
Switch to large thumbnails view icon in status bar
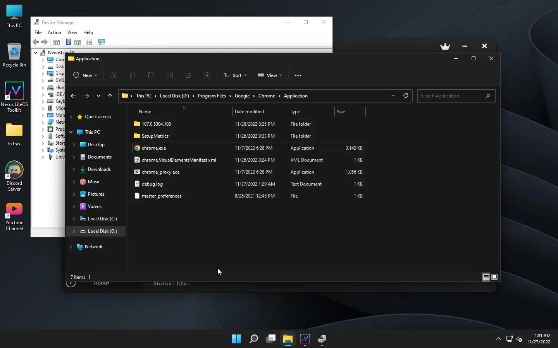point(494,277)
